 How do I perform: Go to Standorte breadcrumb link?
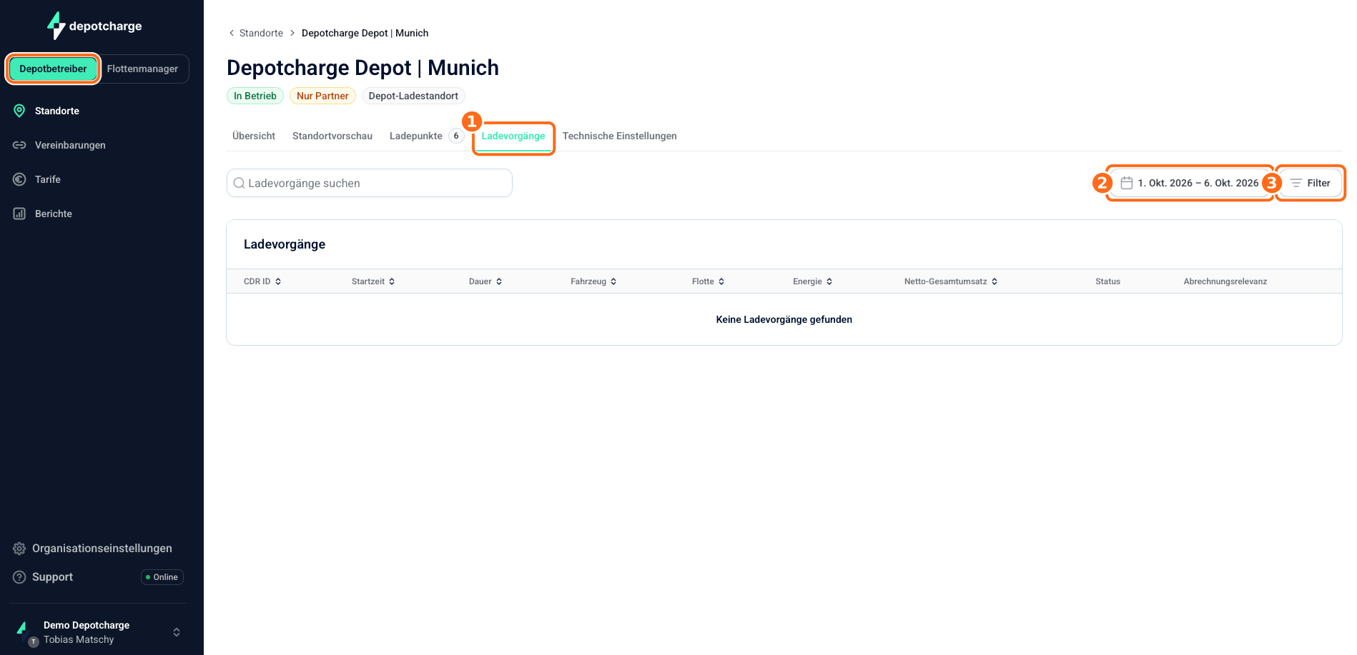[x=261, y=33]
